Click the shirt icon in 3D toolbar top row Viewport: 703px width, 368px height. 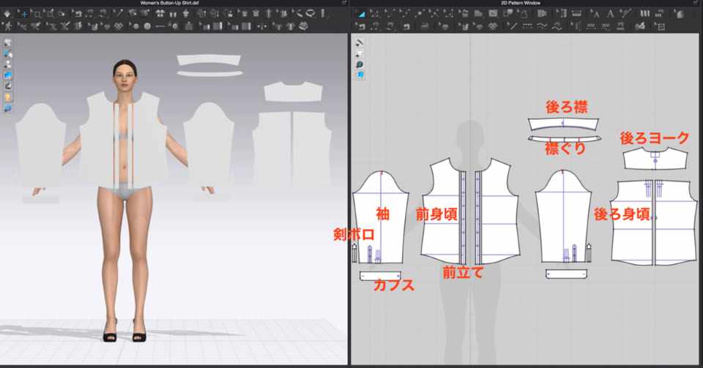(185, 14)
